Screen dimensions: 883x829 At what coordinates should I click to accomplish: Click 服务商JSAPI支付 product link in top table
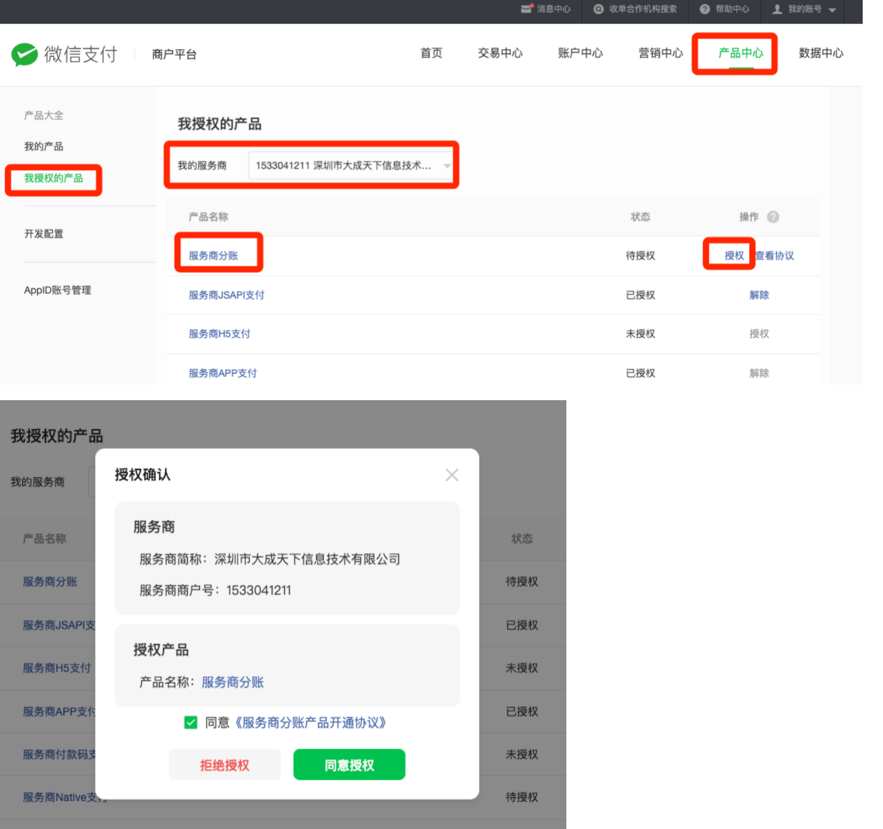pos(226,295)
